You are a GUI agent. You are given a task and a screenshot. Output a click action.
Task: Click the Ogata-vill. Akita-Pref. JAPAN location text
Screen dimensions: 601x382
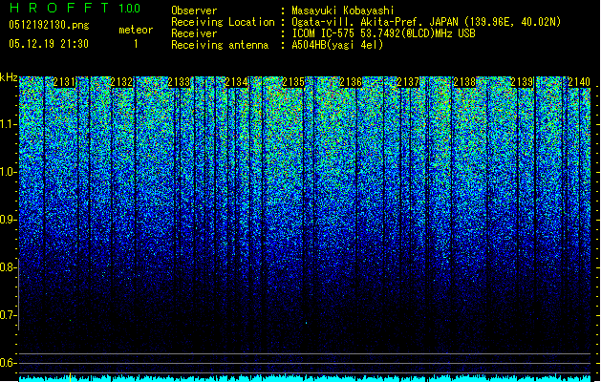pos(426,22)
